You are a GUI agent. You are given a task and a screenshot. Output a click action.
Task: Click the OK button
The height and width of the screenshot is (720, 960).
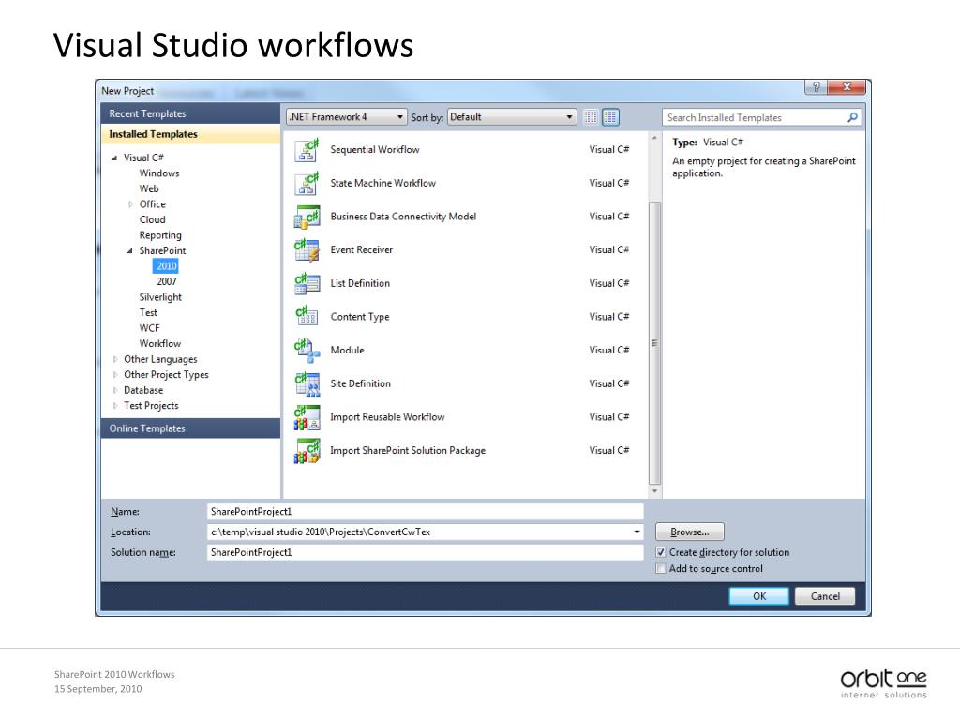click(759, 596)
